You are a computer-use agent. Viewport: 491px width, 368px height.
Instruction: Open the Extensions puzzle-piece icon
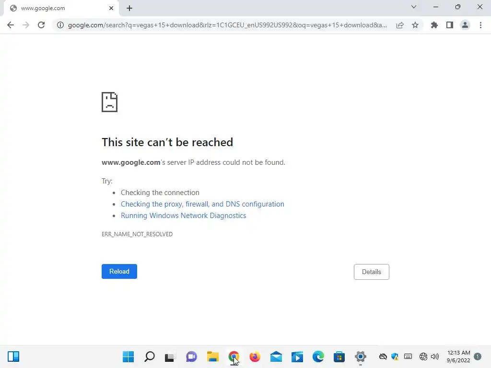point(434,25)
